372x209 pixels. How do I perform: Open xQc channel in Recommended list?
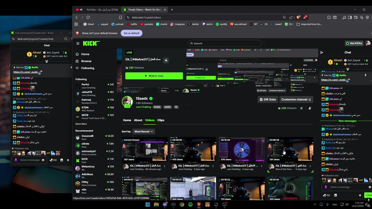point(94,191)
